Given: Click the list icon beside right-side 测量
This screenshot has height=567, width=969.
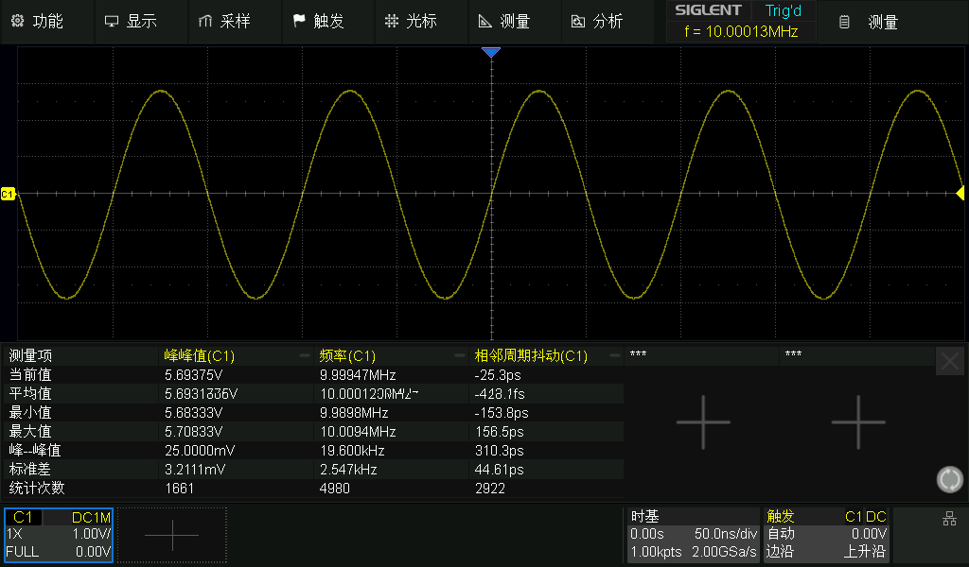Looking at the screenshot, I should pos(844,23).
